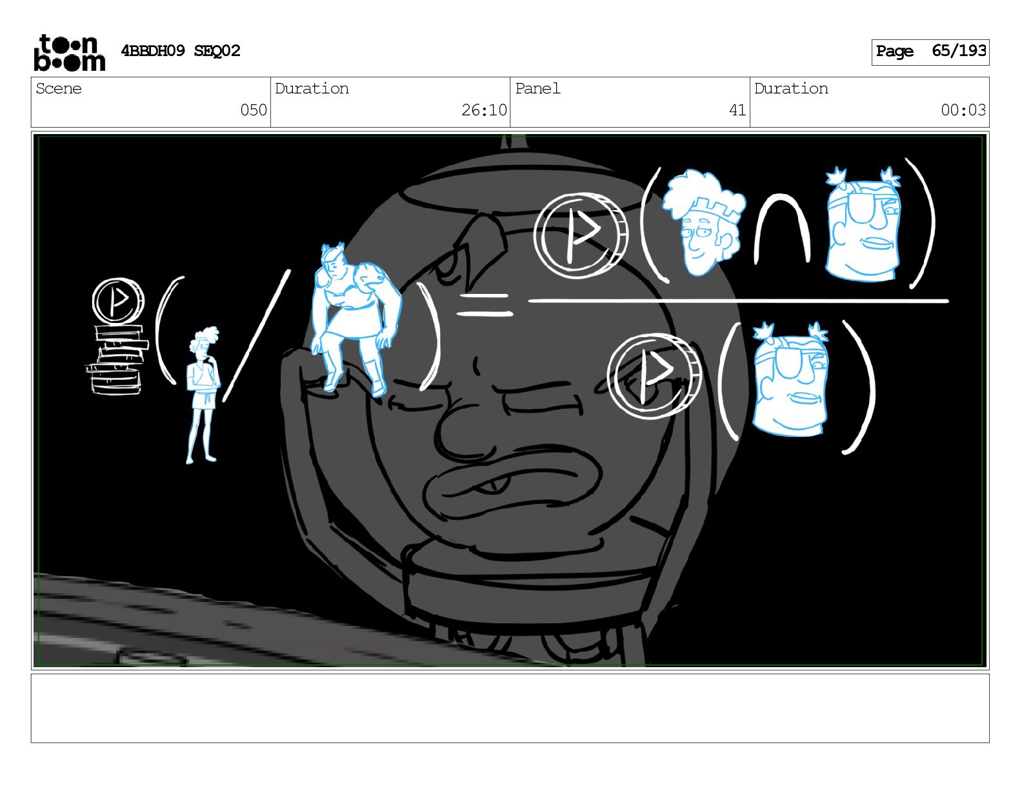
Task: Select the scene duration value 26:10
Action: click(484, 110)
